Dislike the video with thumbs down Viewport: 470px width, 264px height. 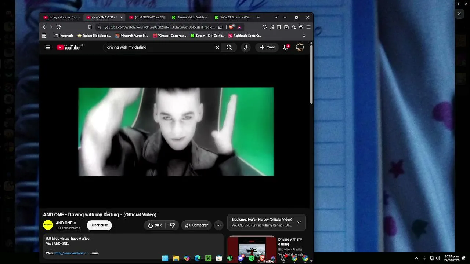click(x=172, y=225)
